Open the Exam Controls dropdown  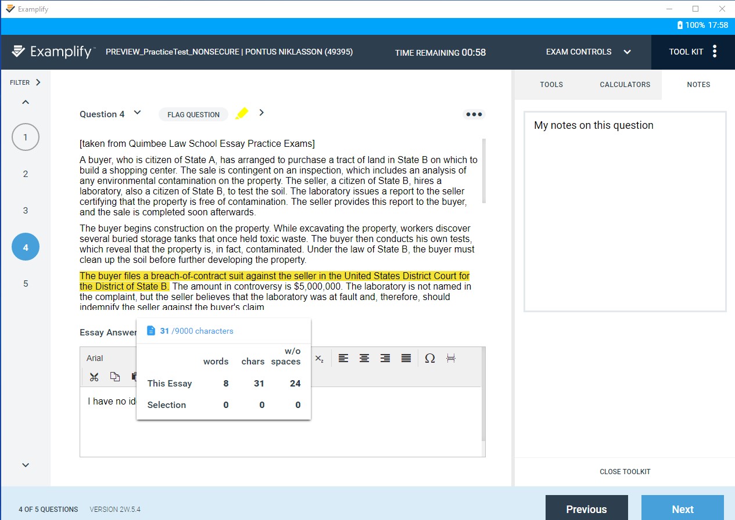[588, 52]
